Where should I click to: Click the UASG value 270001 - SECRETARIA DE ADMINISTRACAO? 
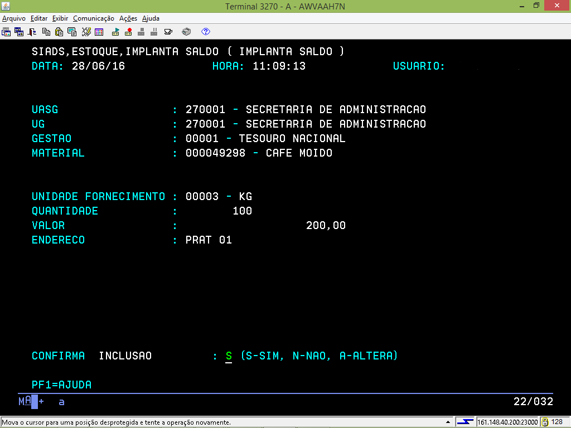[x=306, y=110]
